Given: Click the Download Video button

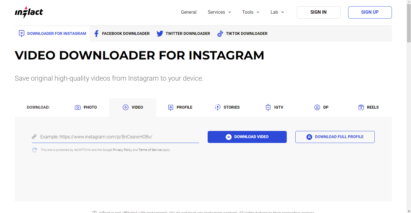Looking at the screenshot, I should (x=247, y=137).
